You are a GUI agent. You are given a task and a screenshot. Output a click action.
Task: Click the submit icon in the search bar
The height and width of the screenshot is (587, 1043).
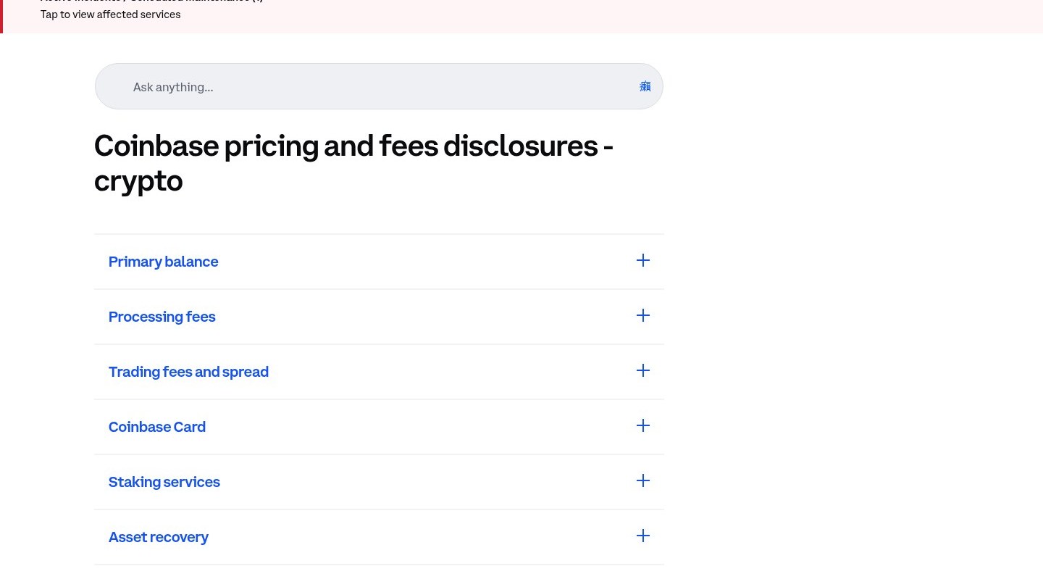click(645, 86)
